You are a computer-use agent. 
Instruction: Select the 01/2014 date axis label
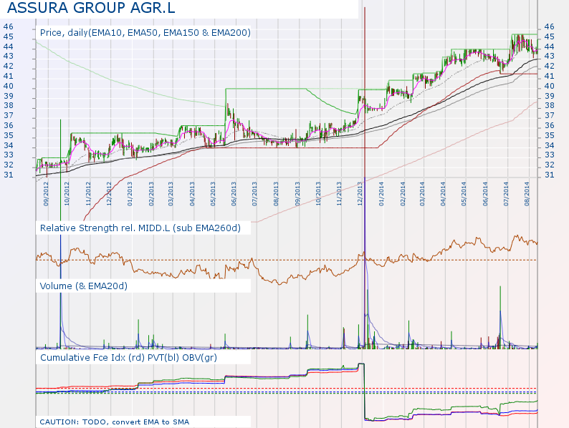click(x=381, y=194)
